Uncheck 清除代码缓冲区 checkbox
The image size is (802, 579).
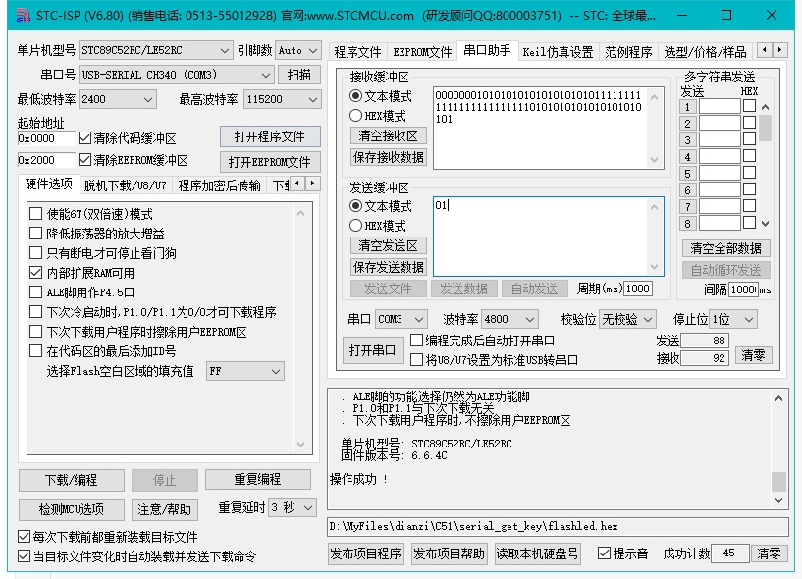(x=84, y=138)
